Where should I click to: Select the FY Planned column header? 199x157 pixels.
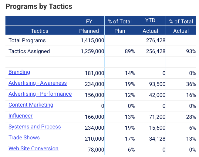tap(89, 26)
